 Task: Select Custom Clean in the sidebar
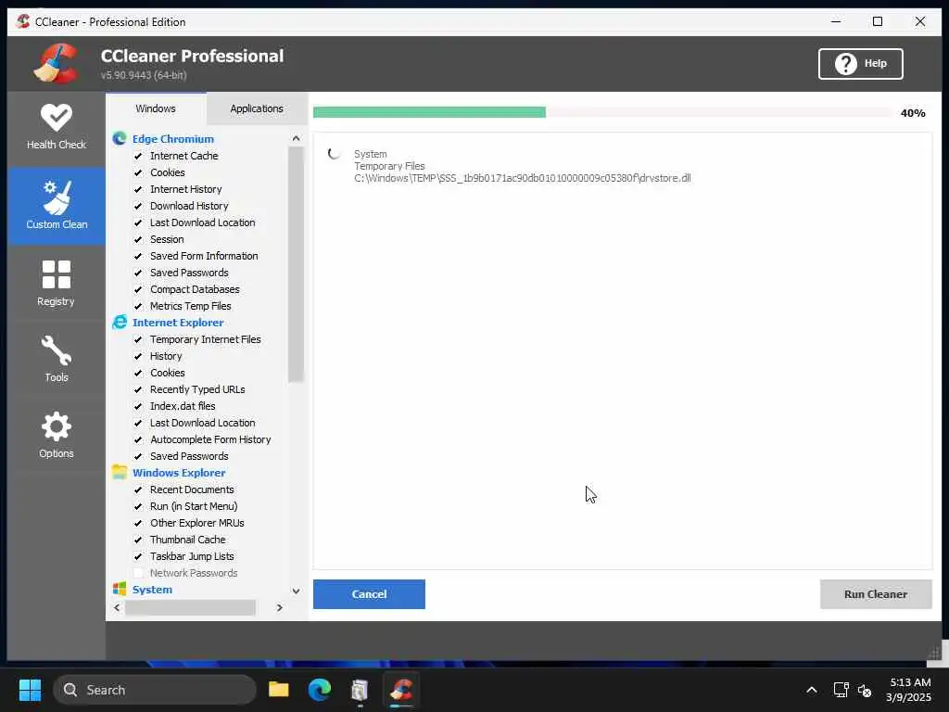[x=57, y=206]
